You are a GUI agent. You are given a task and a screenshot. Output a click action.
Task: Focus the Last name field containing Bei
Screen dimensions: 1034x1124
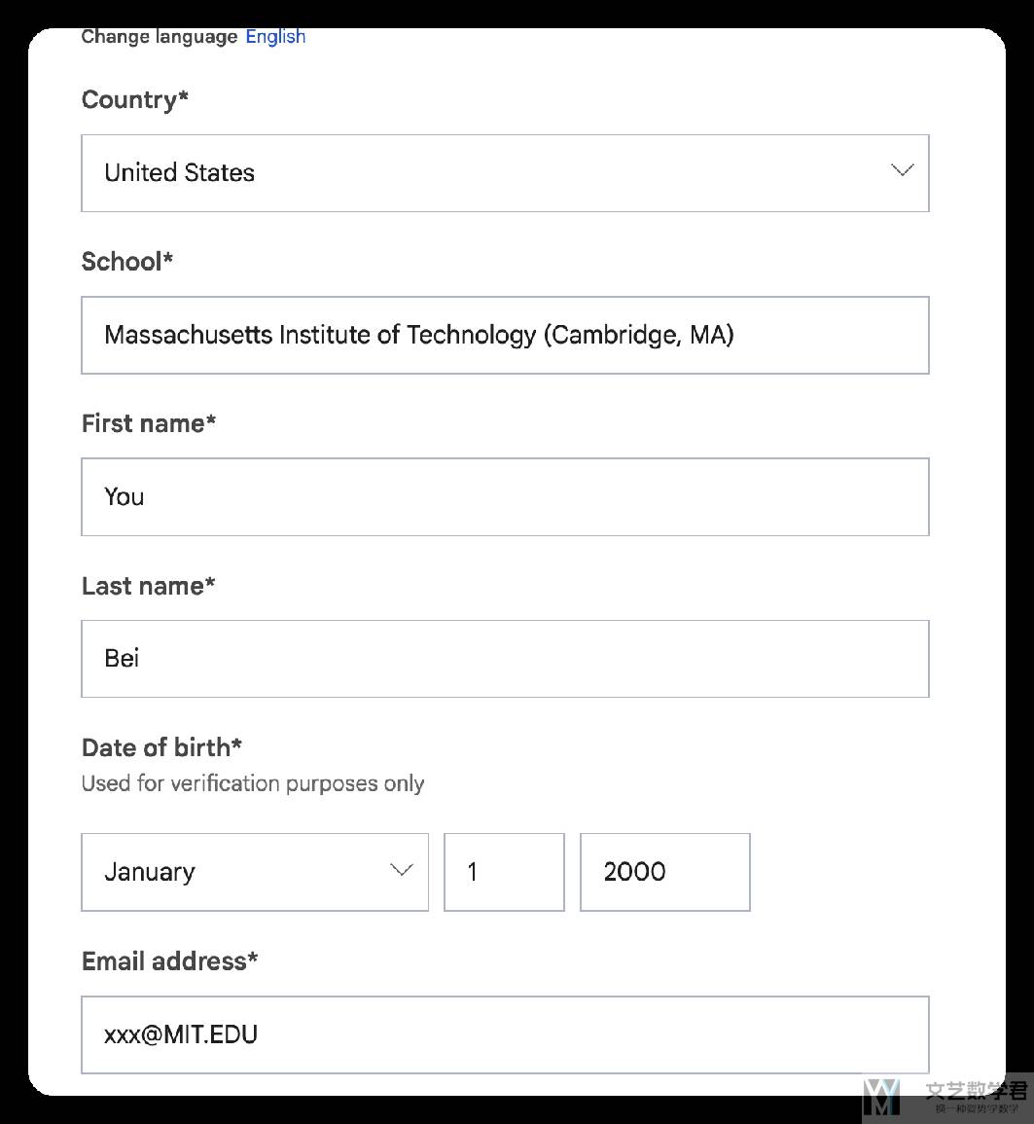[504, 659]
